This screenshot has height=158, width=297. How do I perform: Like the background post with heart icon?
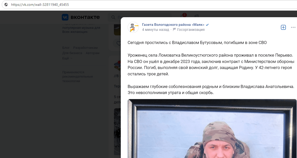pos(118,43)
